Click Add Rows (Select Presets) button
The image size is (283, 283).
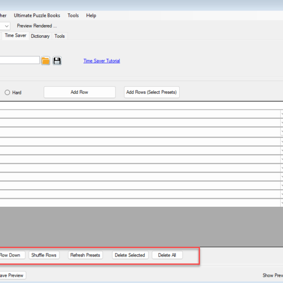151,92
